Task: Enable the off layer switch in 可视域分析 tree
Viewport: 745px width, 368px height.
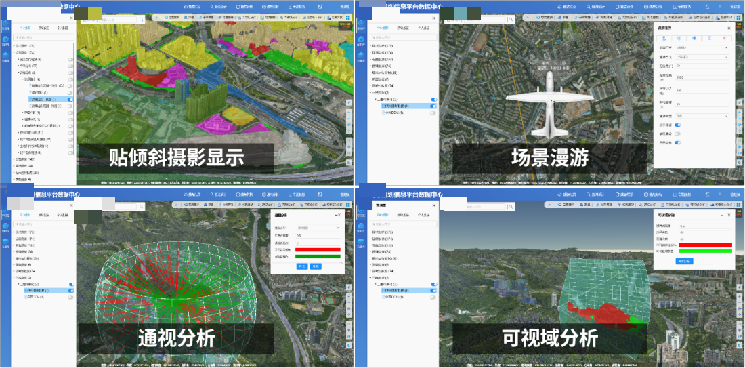Action: coord(433,297)
